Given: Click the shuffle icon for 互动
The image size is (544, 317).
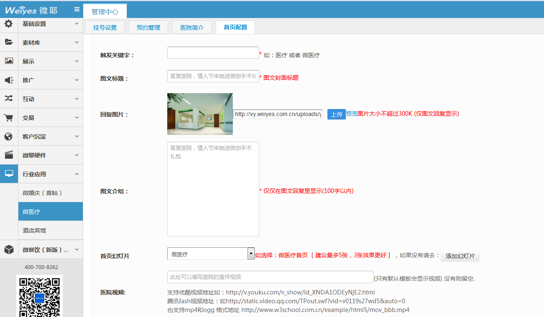Looking at the screenshot, I should tap(8, 99).
